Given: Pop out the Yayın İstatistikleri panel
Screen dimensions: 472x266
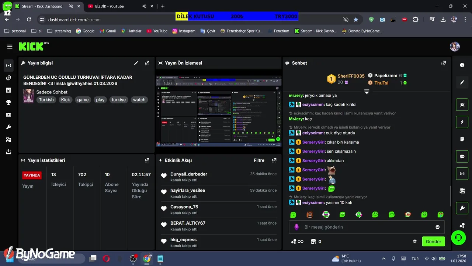Looking at the screenshot, I should click(x=147, y=160).
